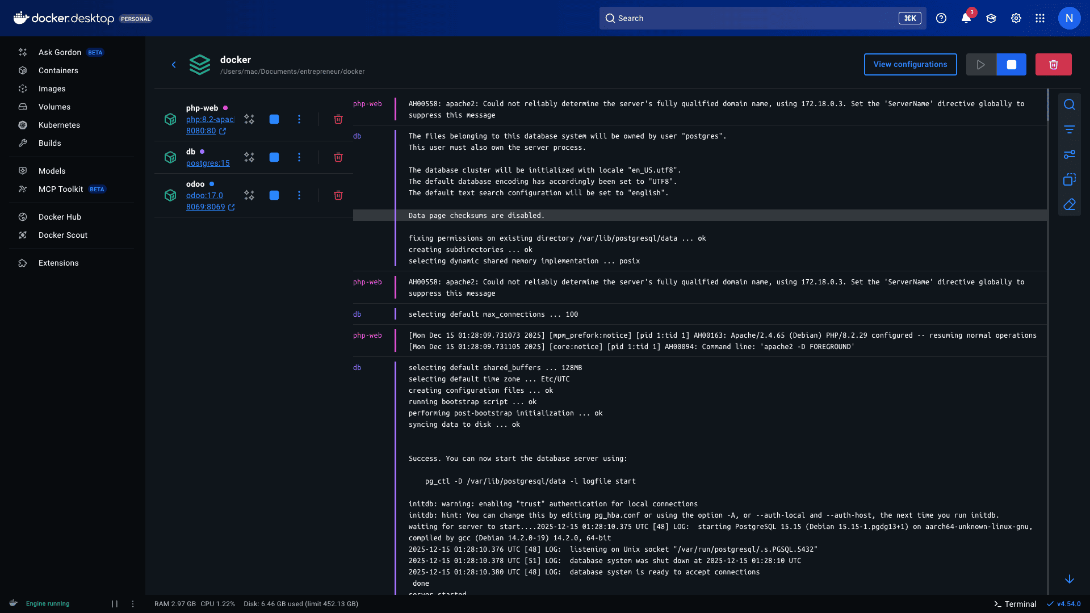This screenshot has width=1090, height=613.
Task: Open engine options menu in status bar
Action: pos(133,604)
